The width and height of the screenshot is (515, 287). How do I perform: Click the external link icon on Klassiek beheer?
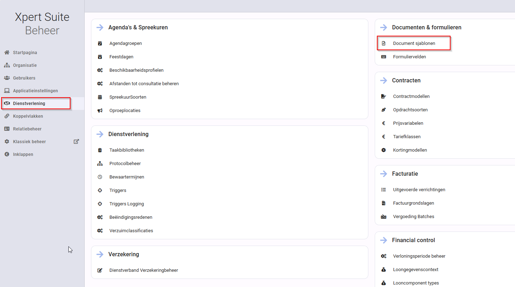coord(76,141)
